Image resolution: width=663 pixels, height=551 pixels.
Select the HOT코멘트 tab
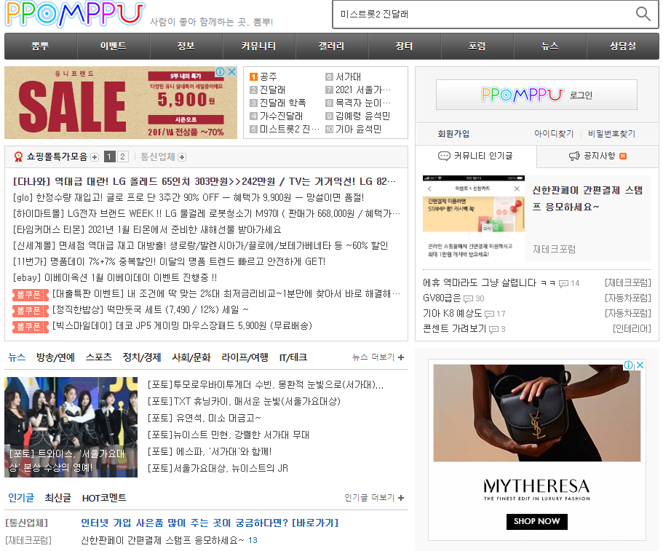[104, 498]
